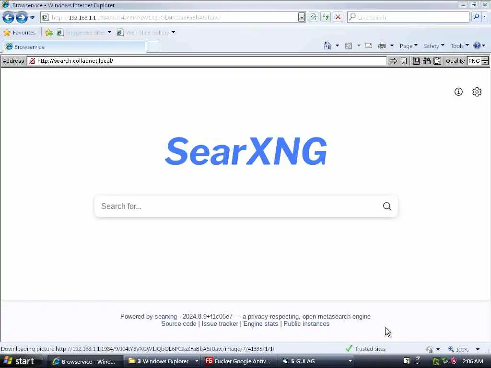Click the Print icon
491x368 pixels.
tap(382, 46)
